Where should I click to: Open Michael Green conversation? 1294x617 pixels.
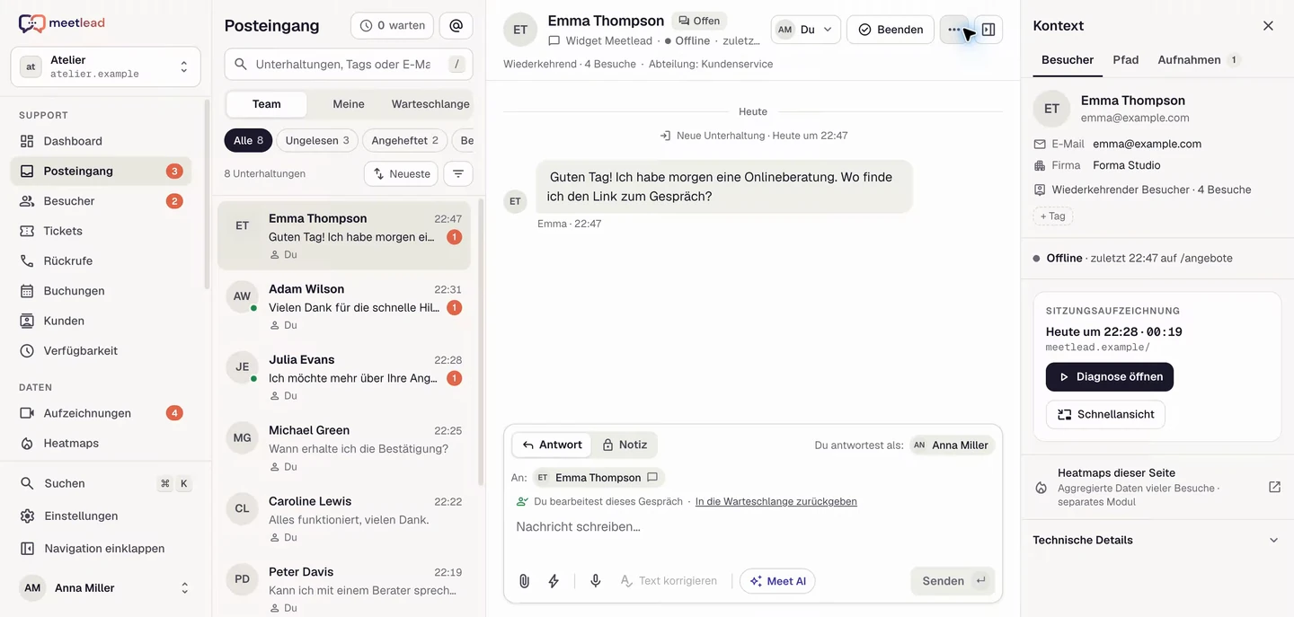click(x=344, y=448)
